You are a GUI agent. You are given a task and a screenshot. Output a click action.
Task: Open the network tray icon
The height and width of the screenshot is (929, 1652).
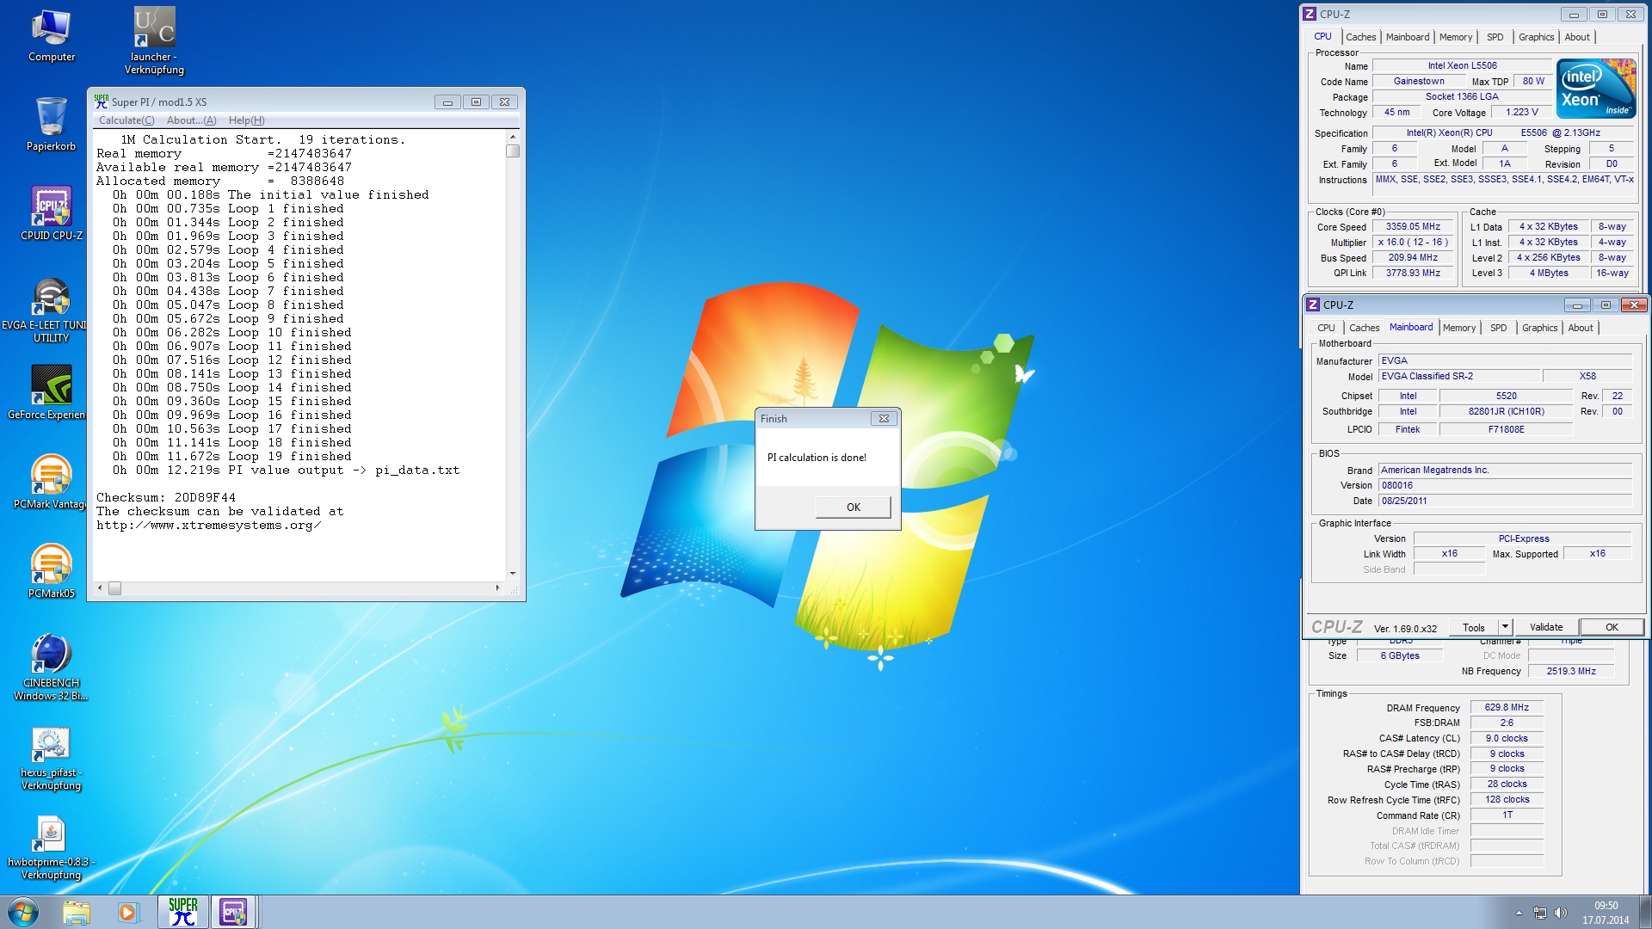pos(1540,913)
